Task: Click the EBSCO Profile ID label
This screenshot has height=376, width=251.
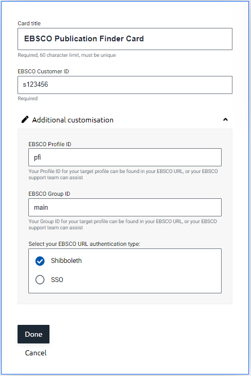Action: click(x=50, y=144)
